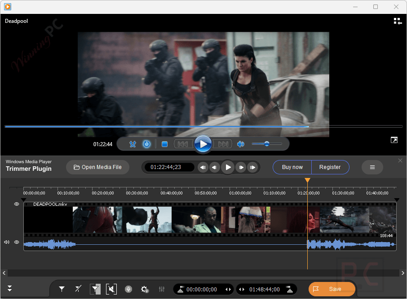Adjust the player volume slider
The image size is (407, 299).
click(267, 144)
